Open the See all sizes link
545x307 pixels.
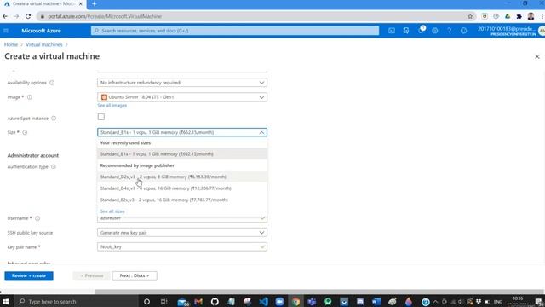point(112,211)
